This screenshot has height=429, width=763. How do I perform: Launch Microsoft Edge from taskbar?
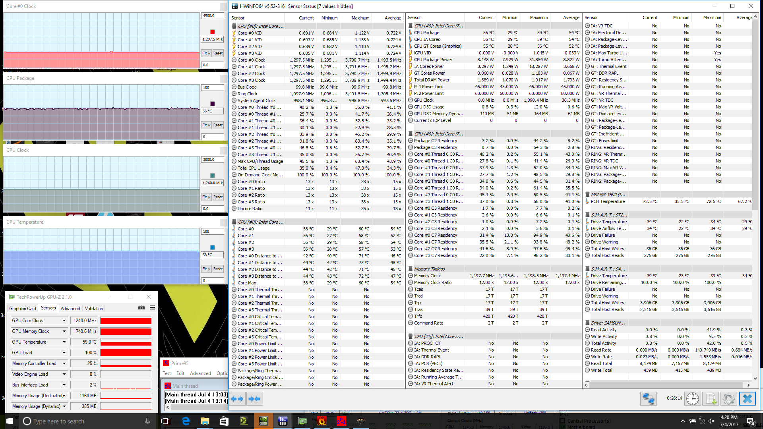[186, 421]
